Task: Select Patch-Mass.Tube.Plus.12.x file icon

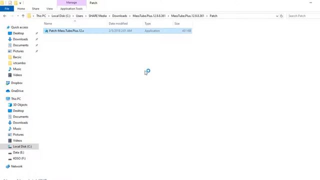Action: (x=46, y=31)
